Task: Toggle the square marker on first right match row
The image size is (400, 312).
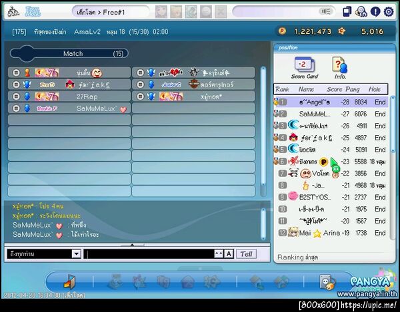Action: pos(140,73)
